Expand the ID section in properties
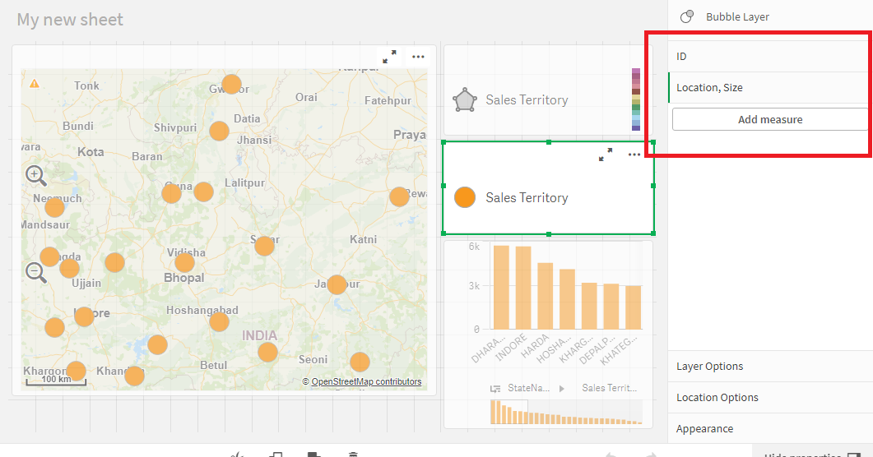This screenshot has width=873, height=457. [769, 56]
